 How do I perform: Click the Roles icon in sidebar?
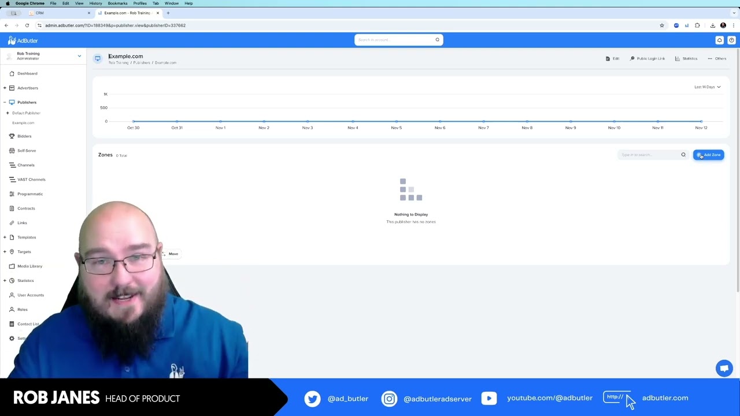tap(12, 310)
